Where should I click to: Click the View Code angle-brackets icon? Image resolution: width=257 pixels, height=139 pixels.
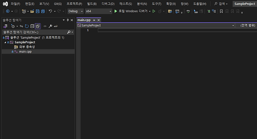[x=45, y=26]
